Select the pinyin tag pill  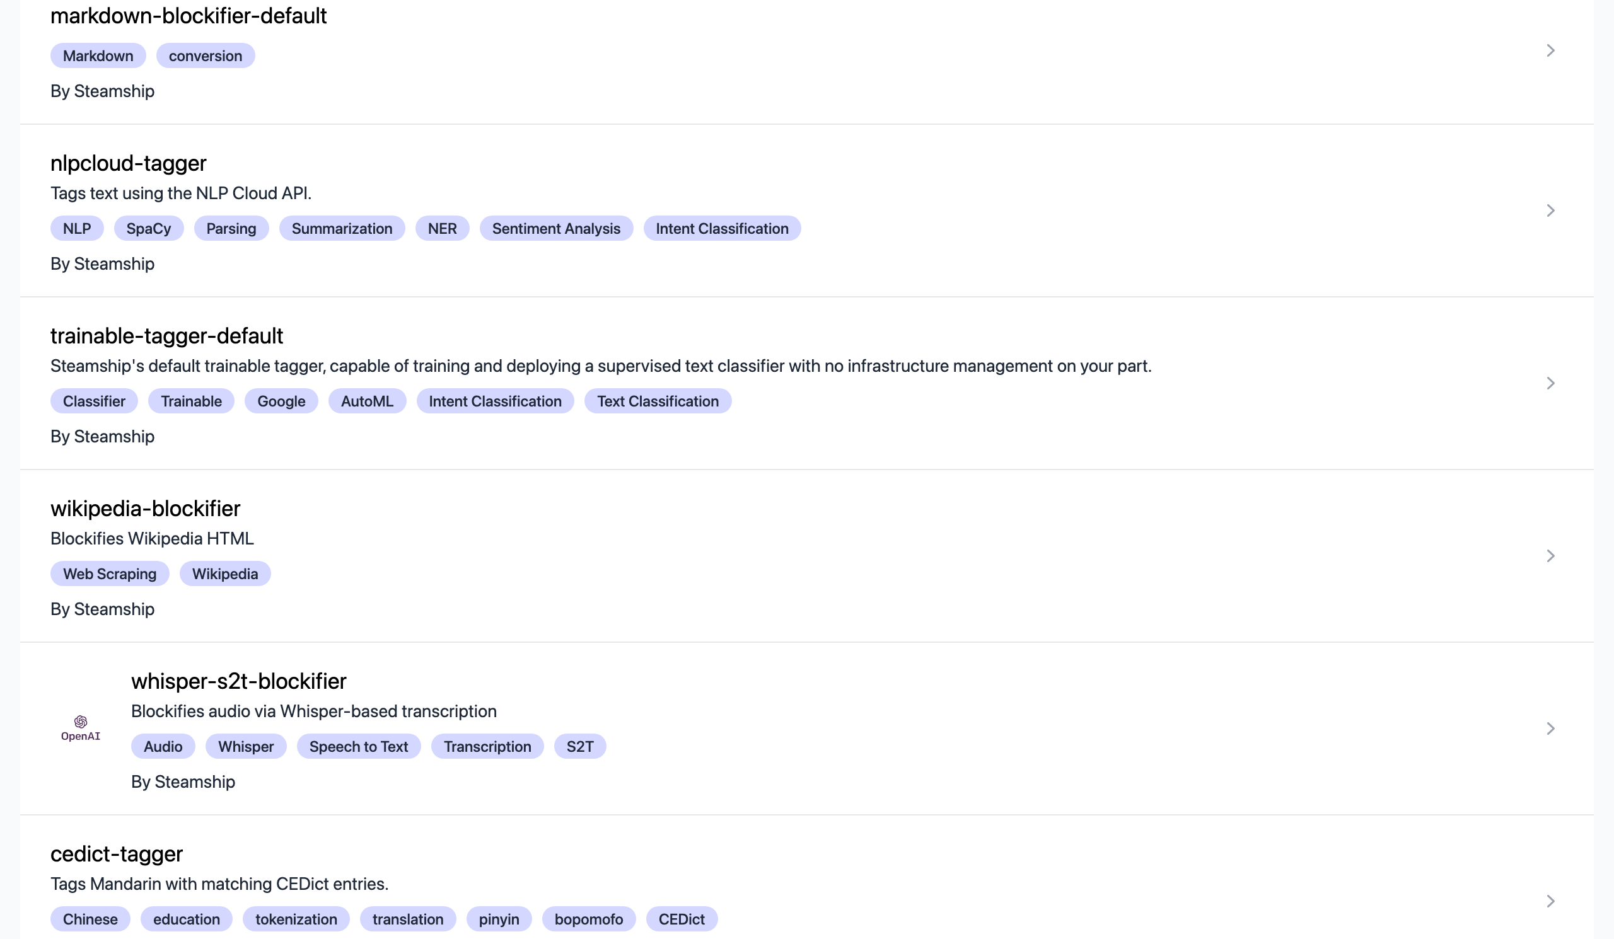(498, 919)
